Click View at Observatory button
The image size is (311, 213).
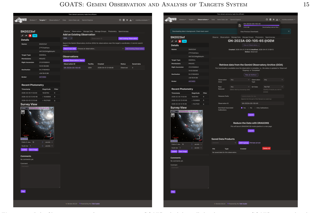point(251,45)
